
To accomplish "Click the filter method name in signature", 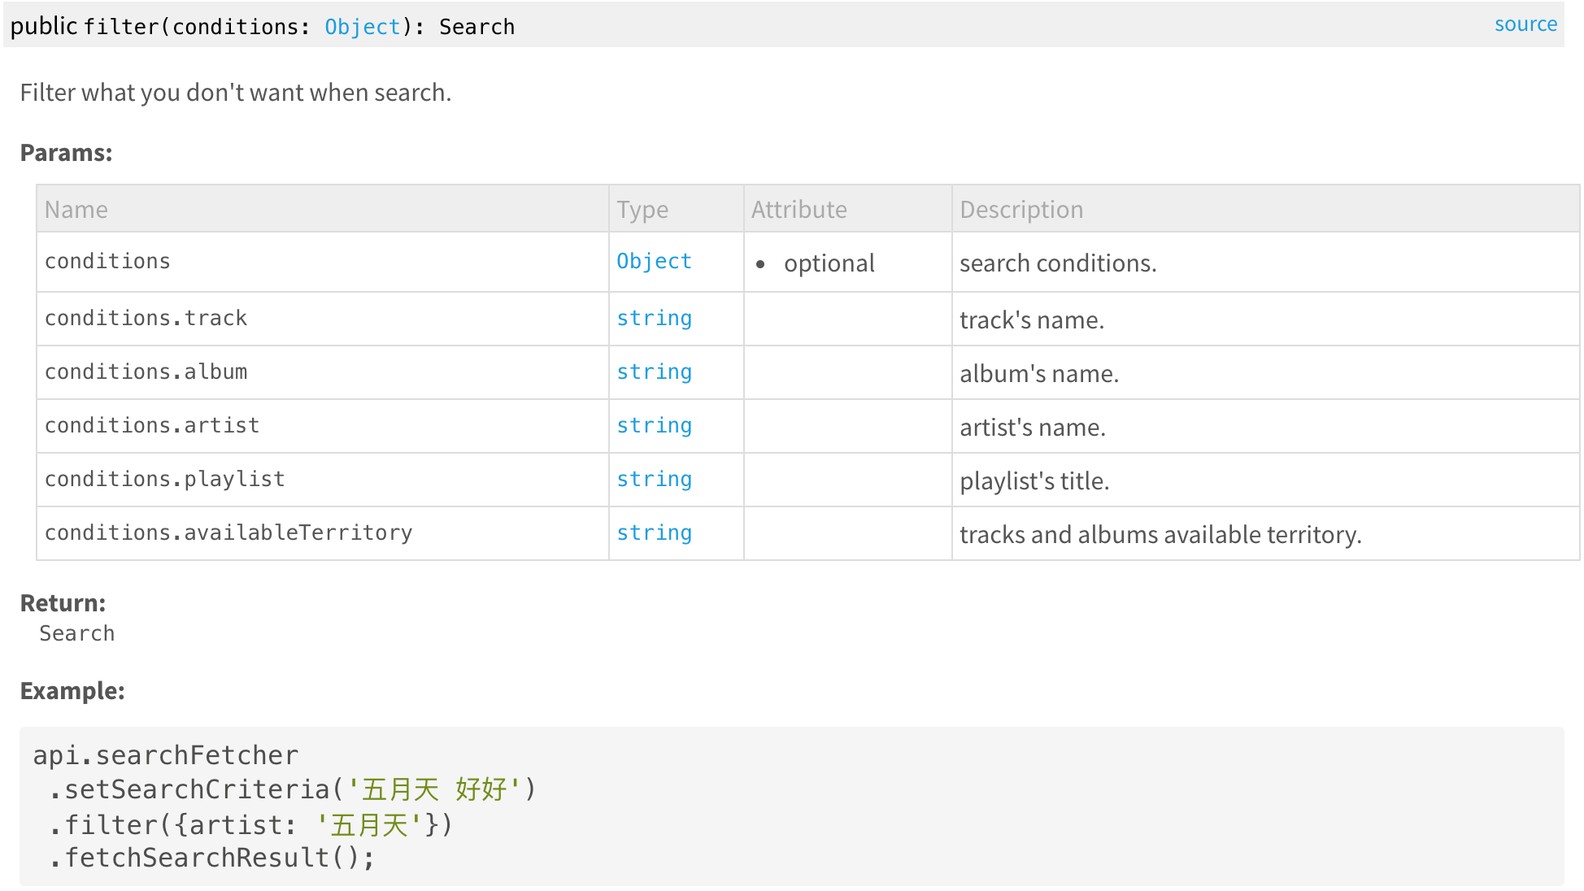I will pyautogui.click(x=121, y=27).
